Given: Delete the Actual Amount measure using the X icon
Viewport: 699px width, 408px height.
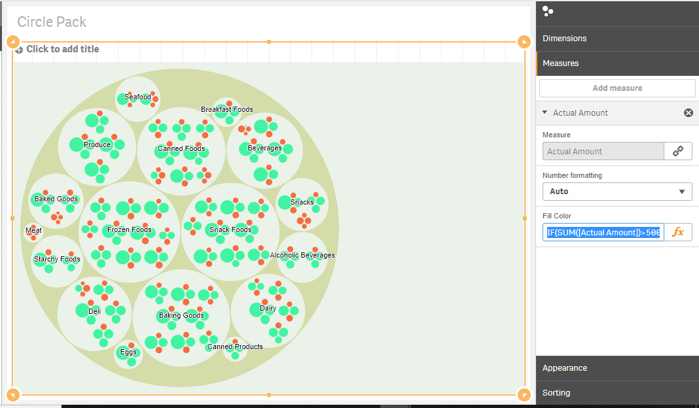Looking at the screenshot, I should click(x=688, y=112).
